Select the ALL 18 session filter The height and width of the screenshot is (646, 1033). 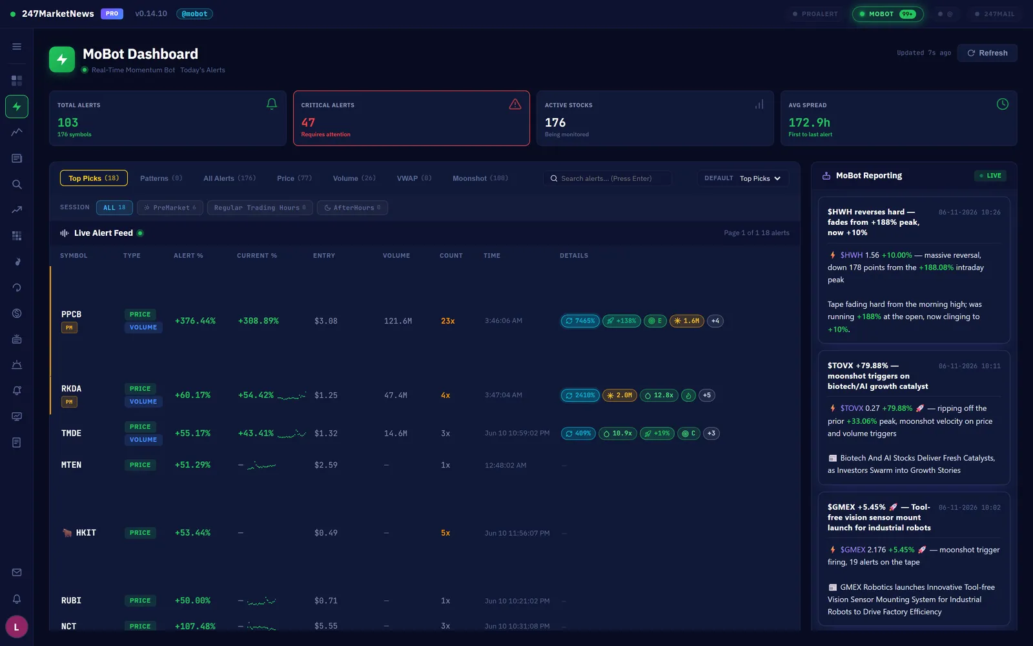[114, 207]
